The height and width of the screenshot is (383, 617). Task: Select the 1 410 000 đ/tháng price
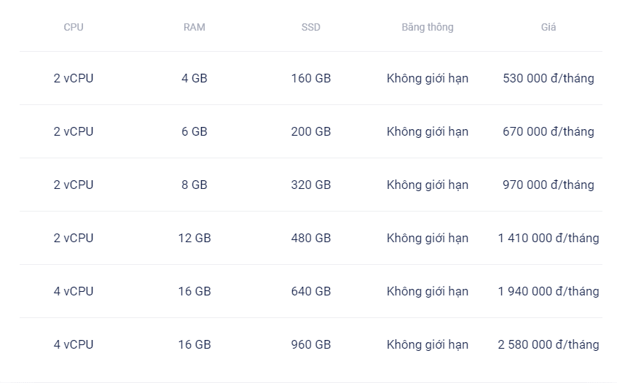(548, 238)
